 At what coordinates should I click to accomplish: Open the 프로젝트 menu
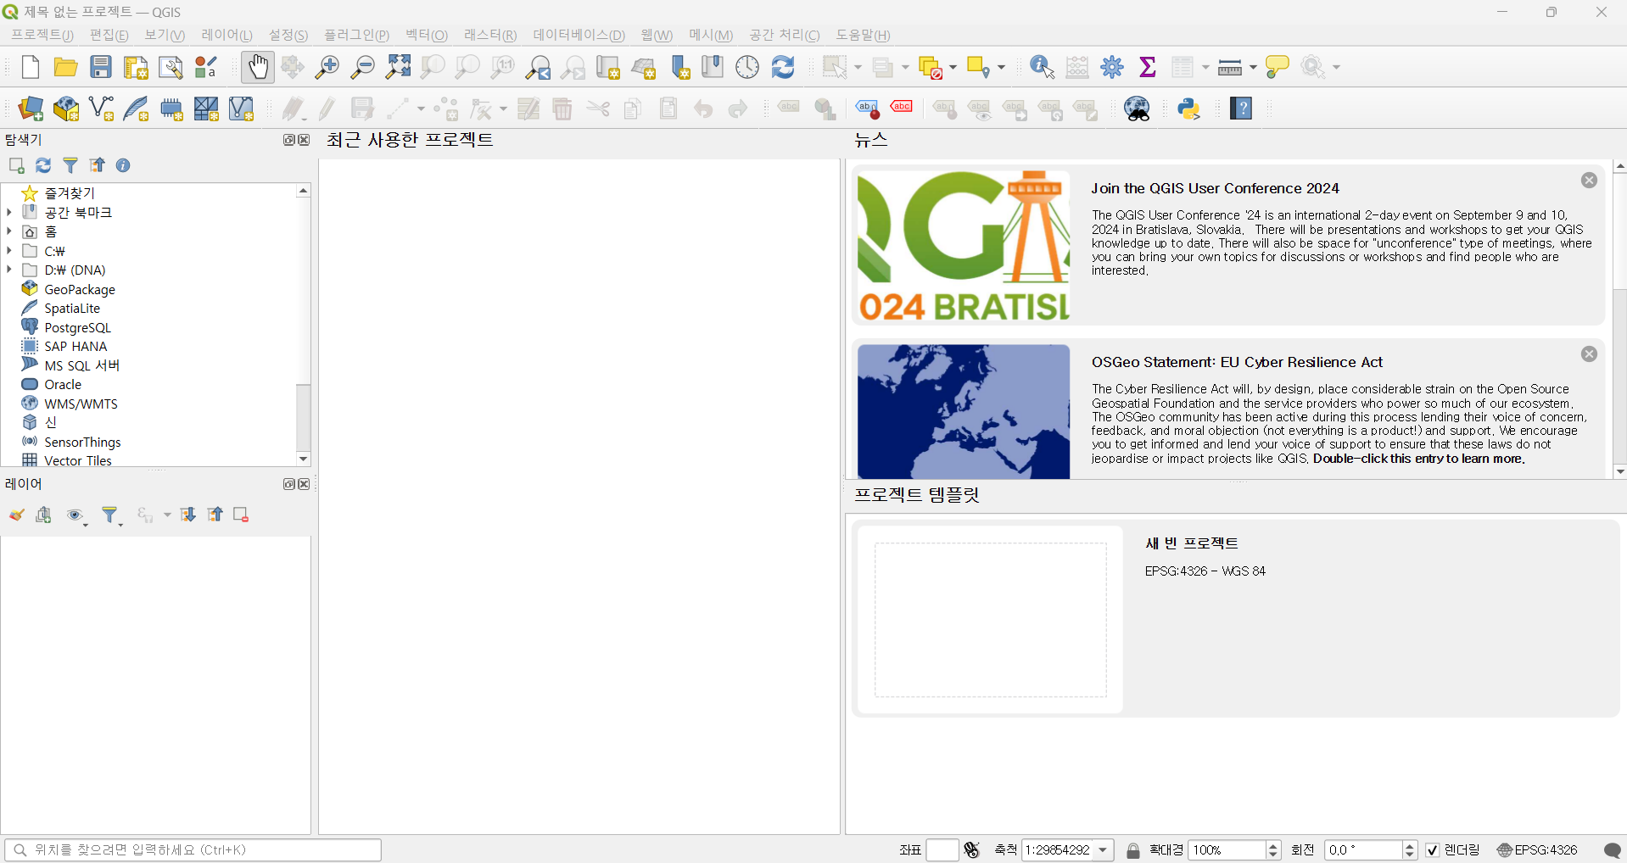point(42,35)
